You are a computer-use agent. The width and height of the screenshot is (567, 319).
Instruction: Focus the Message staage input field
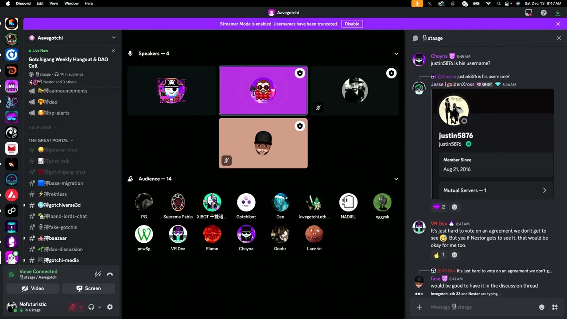(x=482, y=307)
